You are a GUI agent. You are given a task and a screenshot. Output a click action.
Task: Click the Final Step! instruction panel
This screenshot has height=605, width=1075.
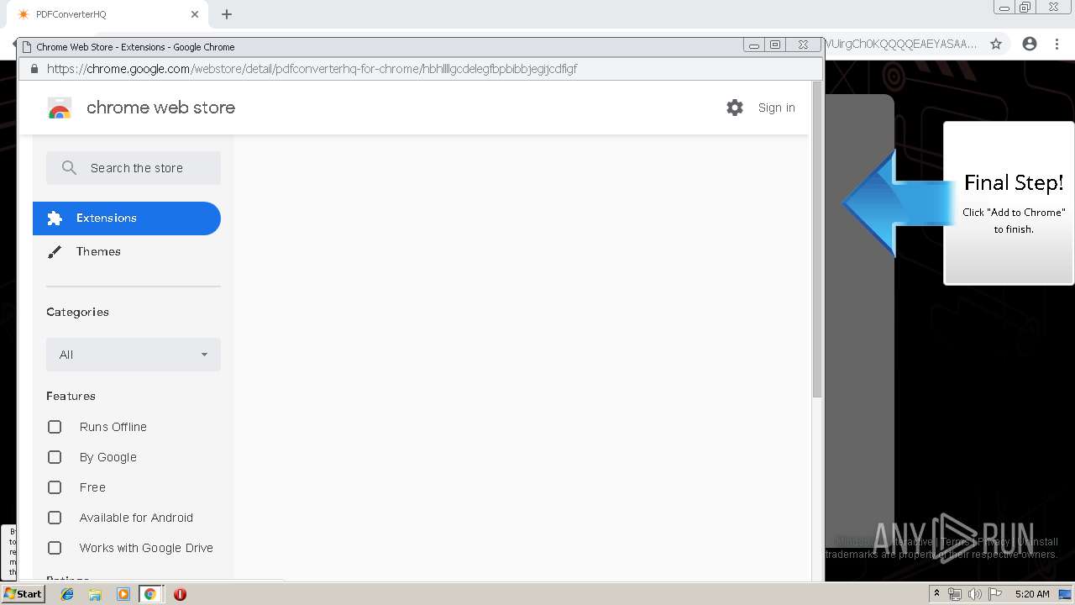tap(1009, 203)
